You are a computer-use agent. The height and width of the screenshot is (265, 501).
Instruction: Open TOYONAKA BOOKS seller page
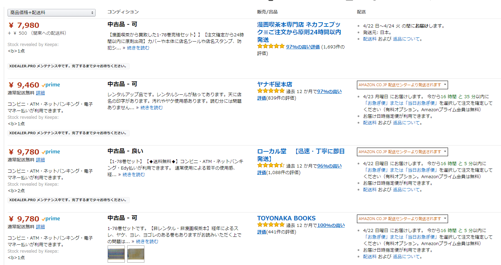pyautogui.click(x=286, y=218)
